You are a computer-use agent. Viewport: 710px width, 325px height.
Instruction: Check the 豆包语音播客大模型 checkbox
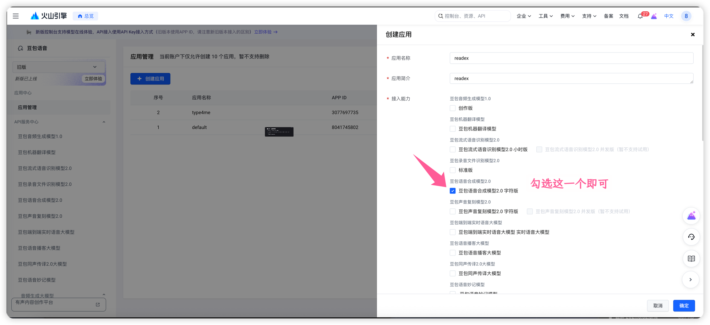(453, 253)
